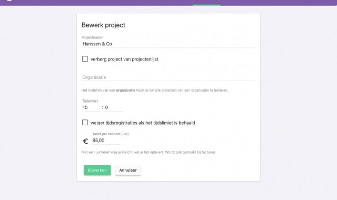Image resolution: width=337 pixels, height=200 pixels.
Task: Click the 'Tijdslimiet' field label
Action: 90,101
